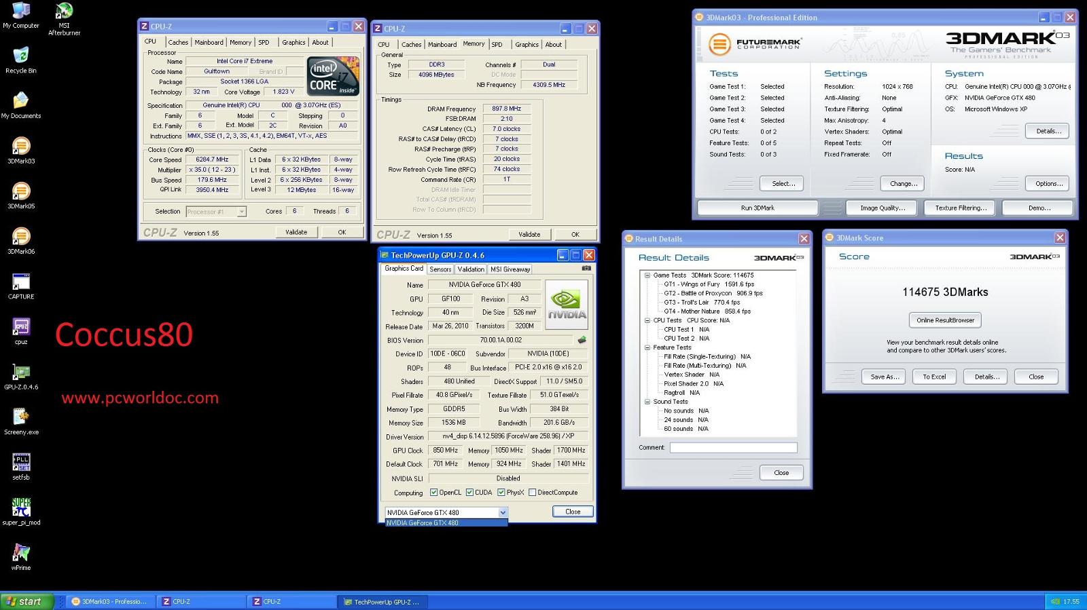Screen dimensions: 1087x610
Task: Open About tab in left CPU-Z
Action: pyautogui.click(x=320, y=42)
